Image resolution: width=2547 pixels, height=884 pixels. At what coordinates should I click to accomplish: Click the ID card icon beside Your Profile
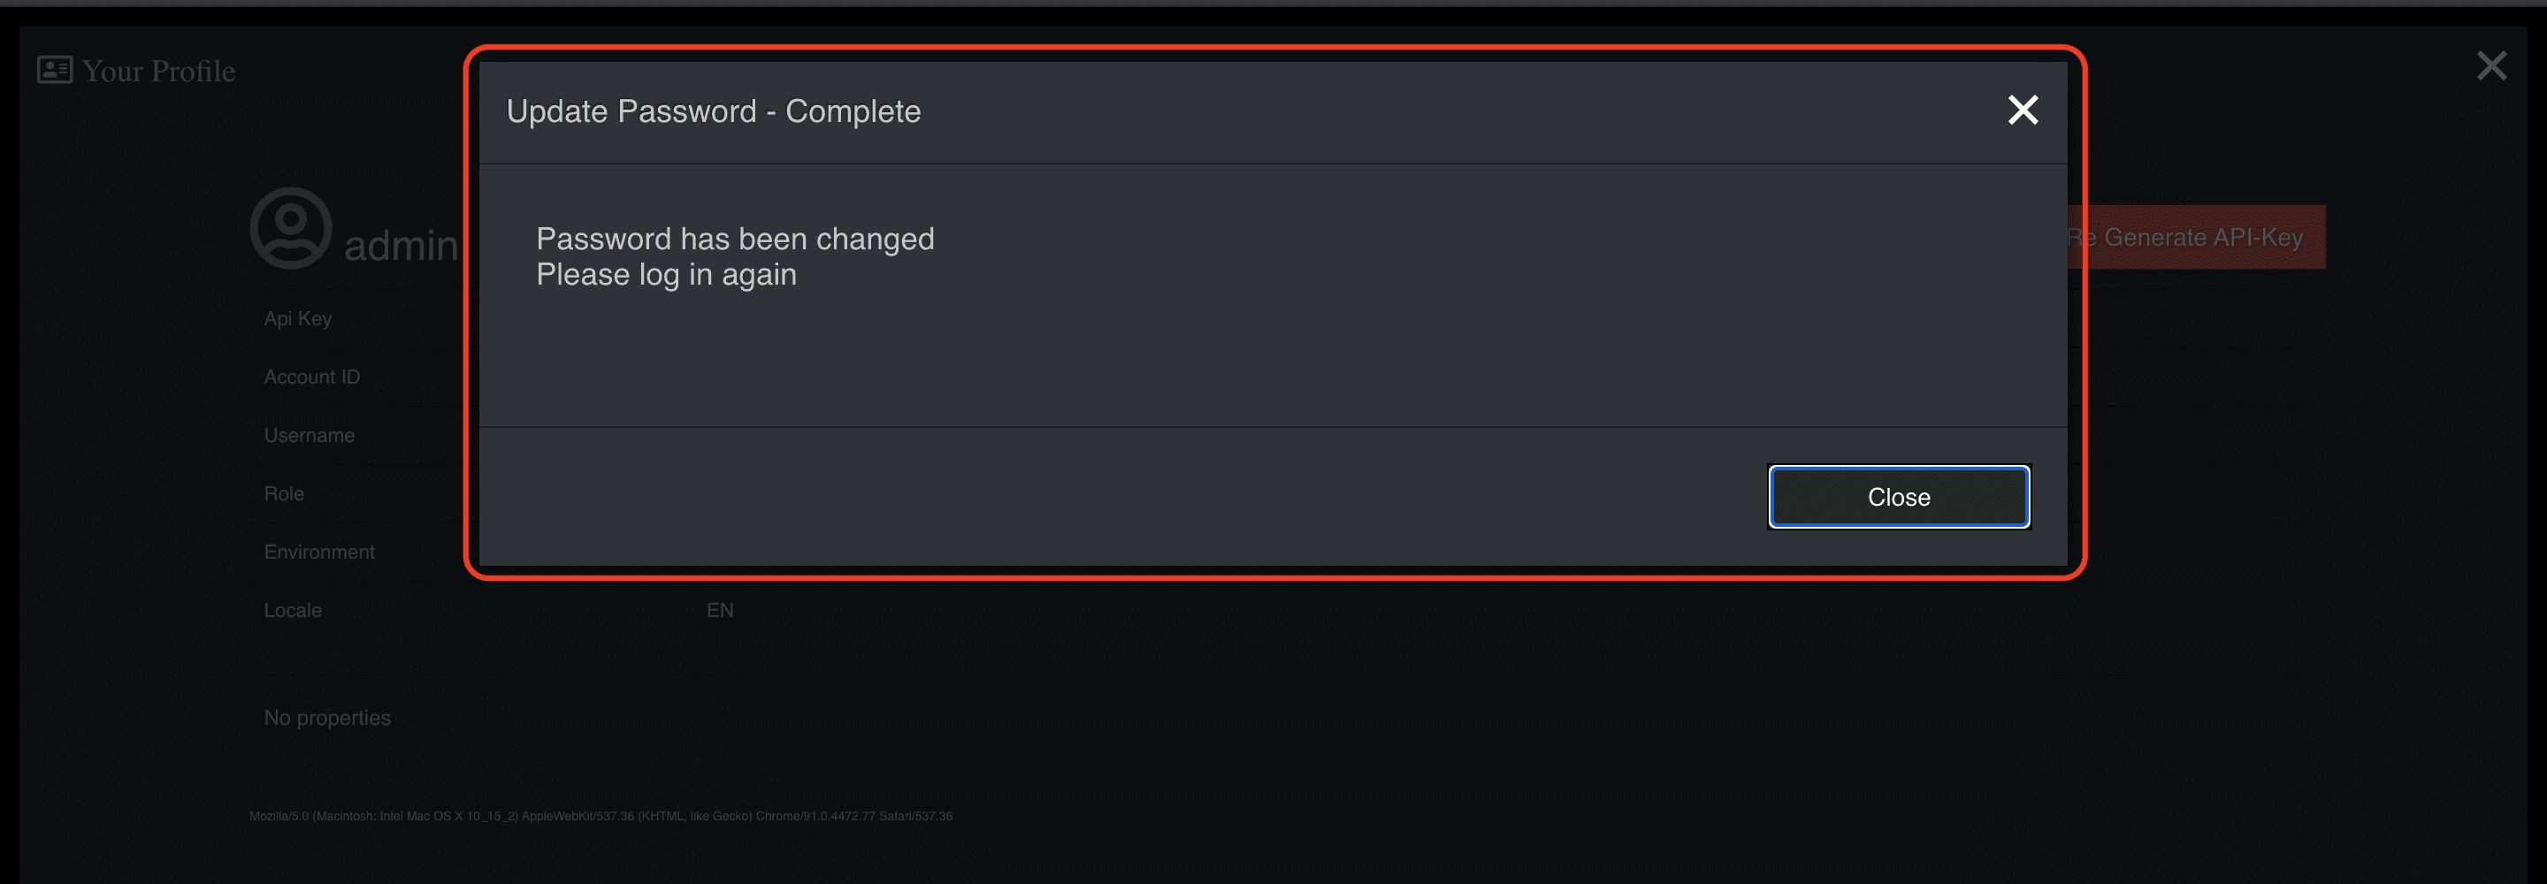pyautogui.click(x=54, y=69)
